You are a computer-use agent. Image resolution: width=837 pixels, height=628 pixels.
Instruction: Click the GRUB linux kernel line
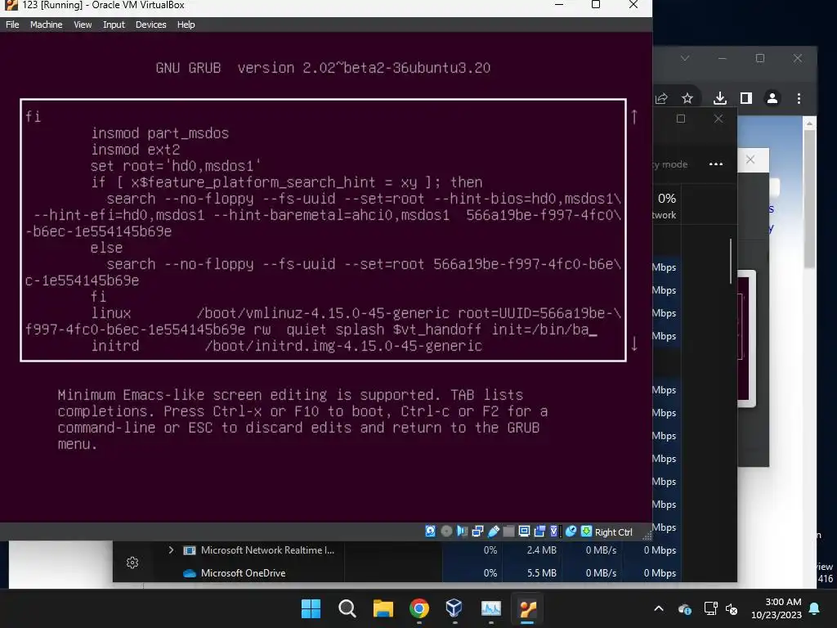[x=324, y=321]
